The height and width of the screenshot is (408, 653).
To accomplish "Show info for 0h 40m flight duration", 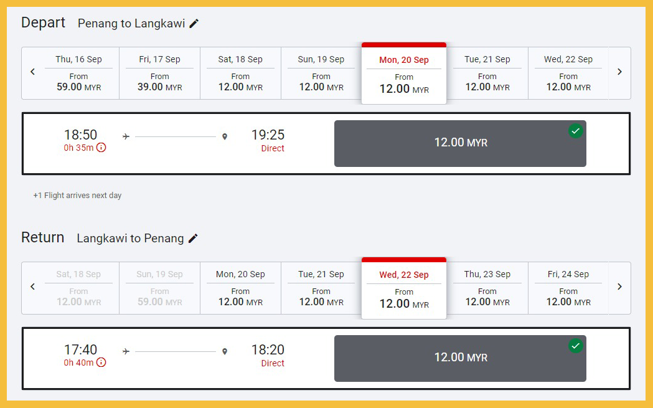I will pyautogui.click(x=101, y=363).
